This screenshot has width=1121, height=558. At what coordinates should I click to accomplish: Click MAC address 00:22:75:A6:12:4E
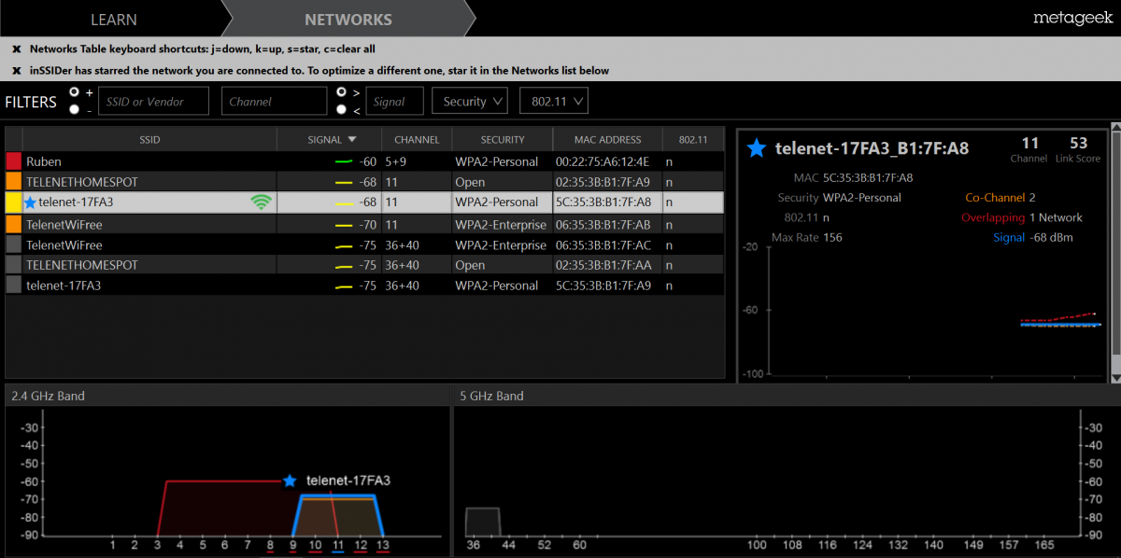[x=602, y=161]
